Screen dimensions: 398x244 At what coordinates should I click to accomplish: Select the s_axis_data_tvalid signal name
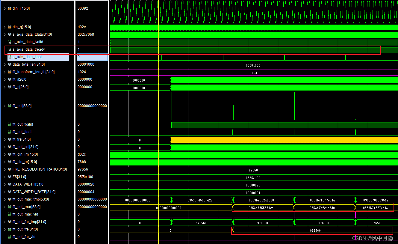tap(28, 42)
